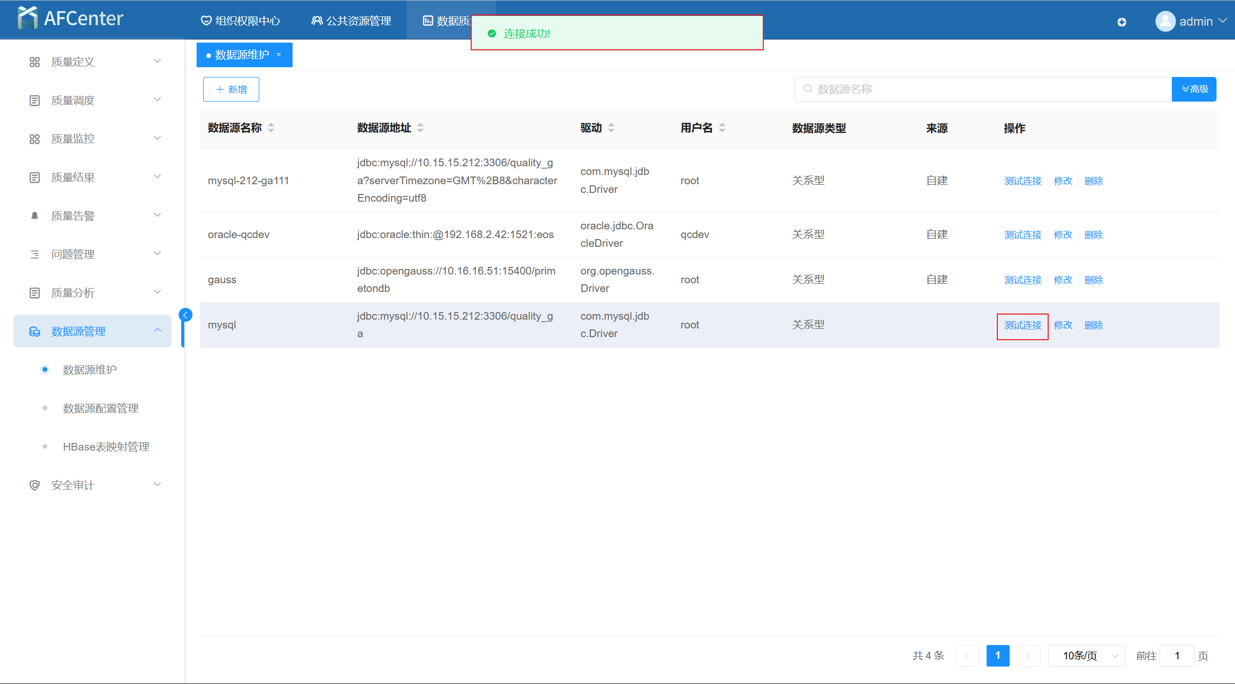Open the 10条/页 page size dropdown
Viewport: 1235px width, 684px height.
1086,656
